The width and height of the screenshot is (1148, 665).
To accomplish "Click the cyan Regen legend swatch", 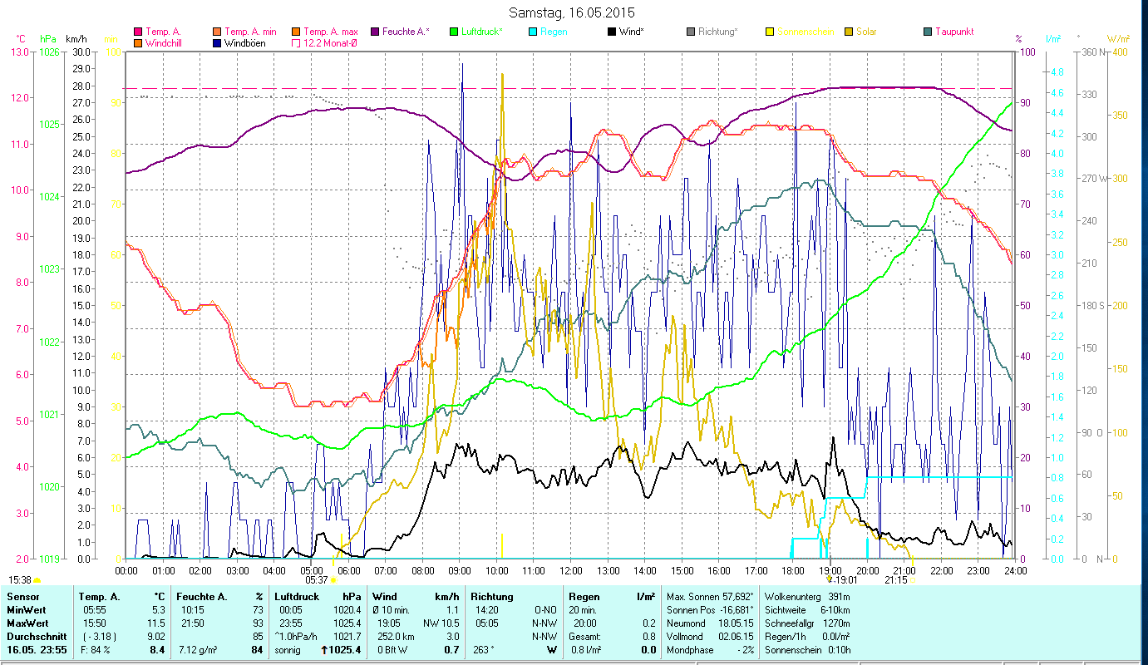I will pos(532,32).
